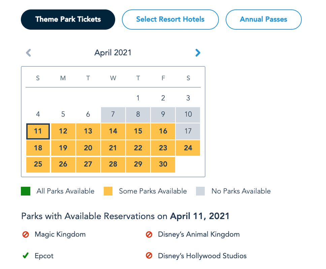Click the gray No Parks Available swatch
Screen dimensions: 326x269
[x=200, y=191]
